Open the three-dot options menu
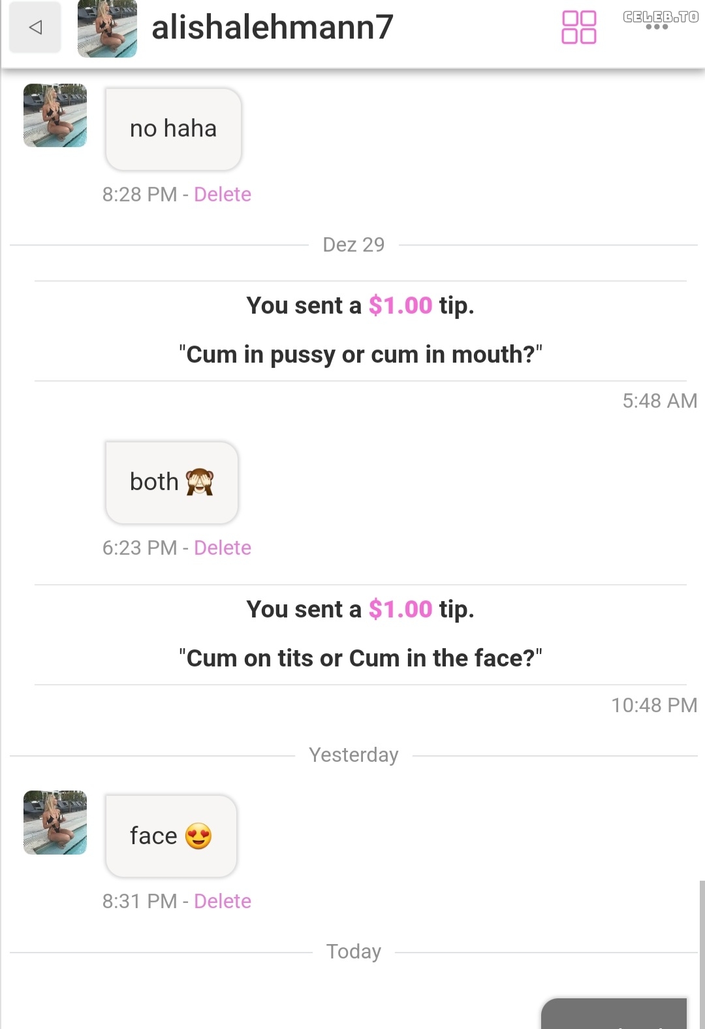 coord(657,27)
